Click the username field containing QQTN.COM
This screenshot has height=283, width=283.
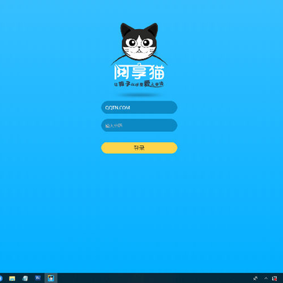click(x=139, y=108)
